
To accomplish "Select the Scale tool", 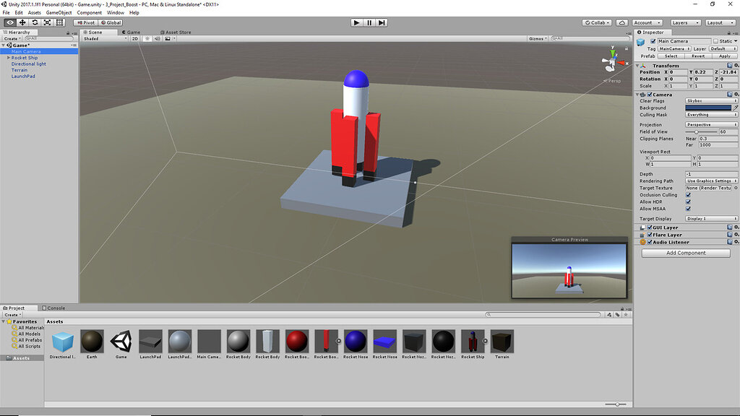I will (46, 22).
